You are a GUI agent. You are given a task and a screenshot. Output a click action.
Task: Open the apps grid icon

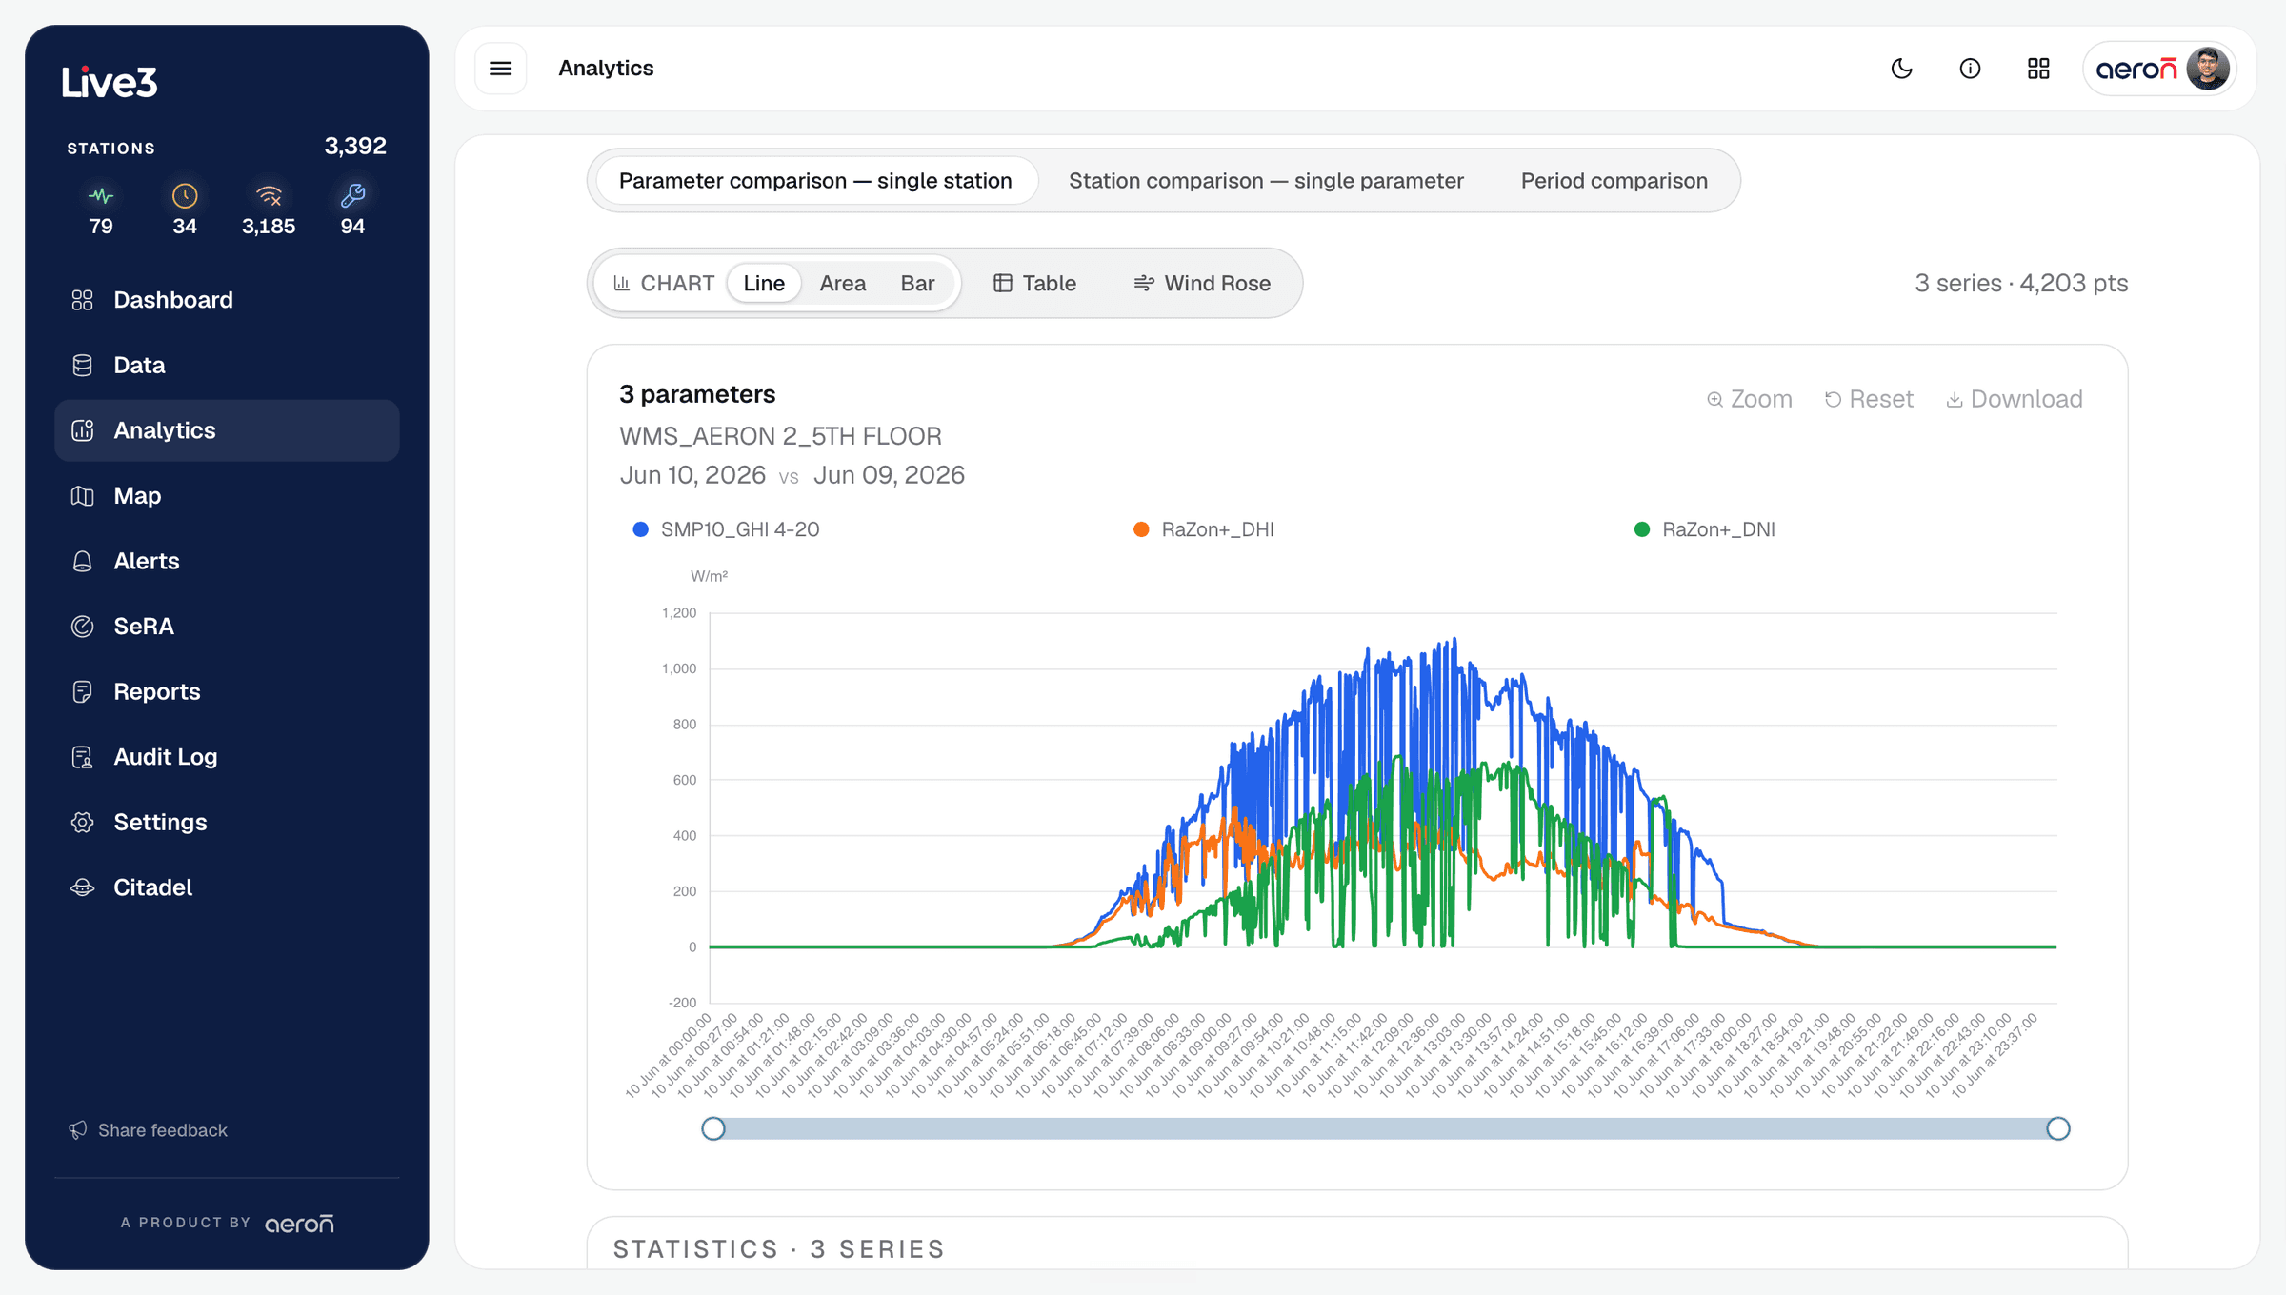[2038, 69]
